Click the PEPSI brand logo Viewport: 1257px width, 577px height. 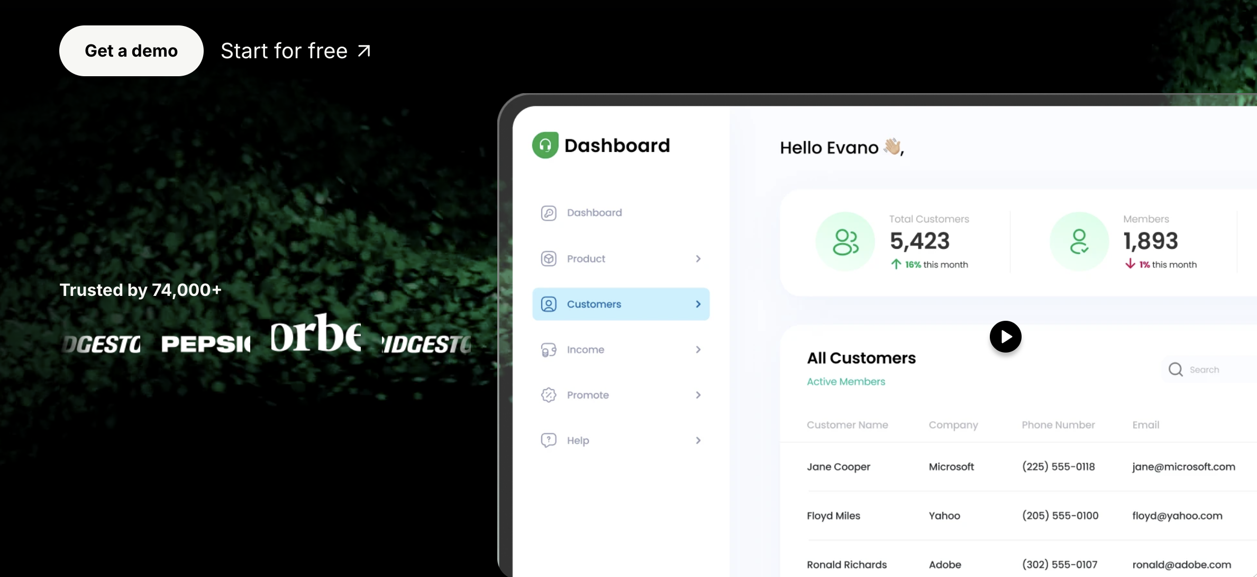[x=206, y=344]
